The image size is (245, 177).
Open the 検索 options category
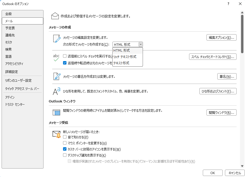22,50
